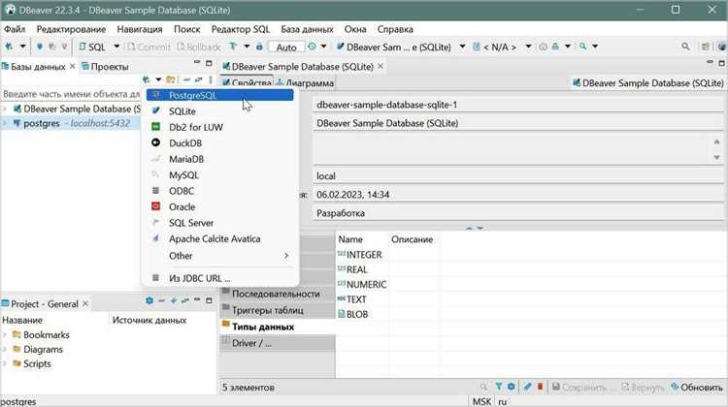Minimize the editor area panel
The image size is (728, 407).
click(710, 63)
